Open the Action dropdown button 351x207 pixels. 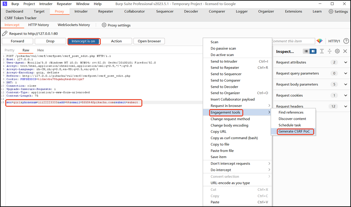(x=116, y=41)
